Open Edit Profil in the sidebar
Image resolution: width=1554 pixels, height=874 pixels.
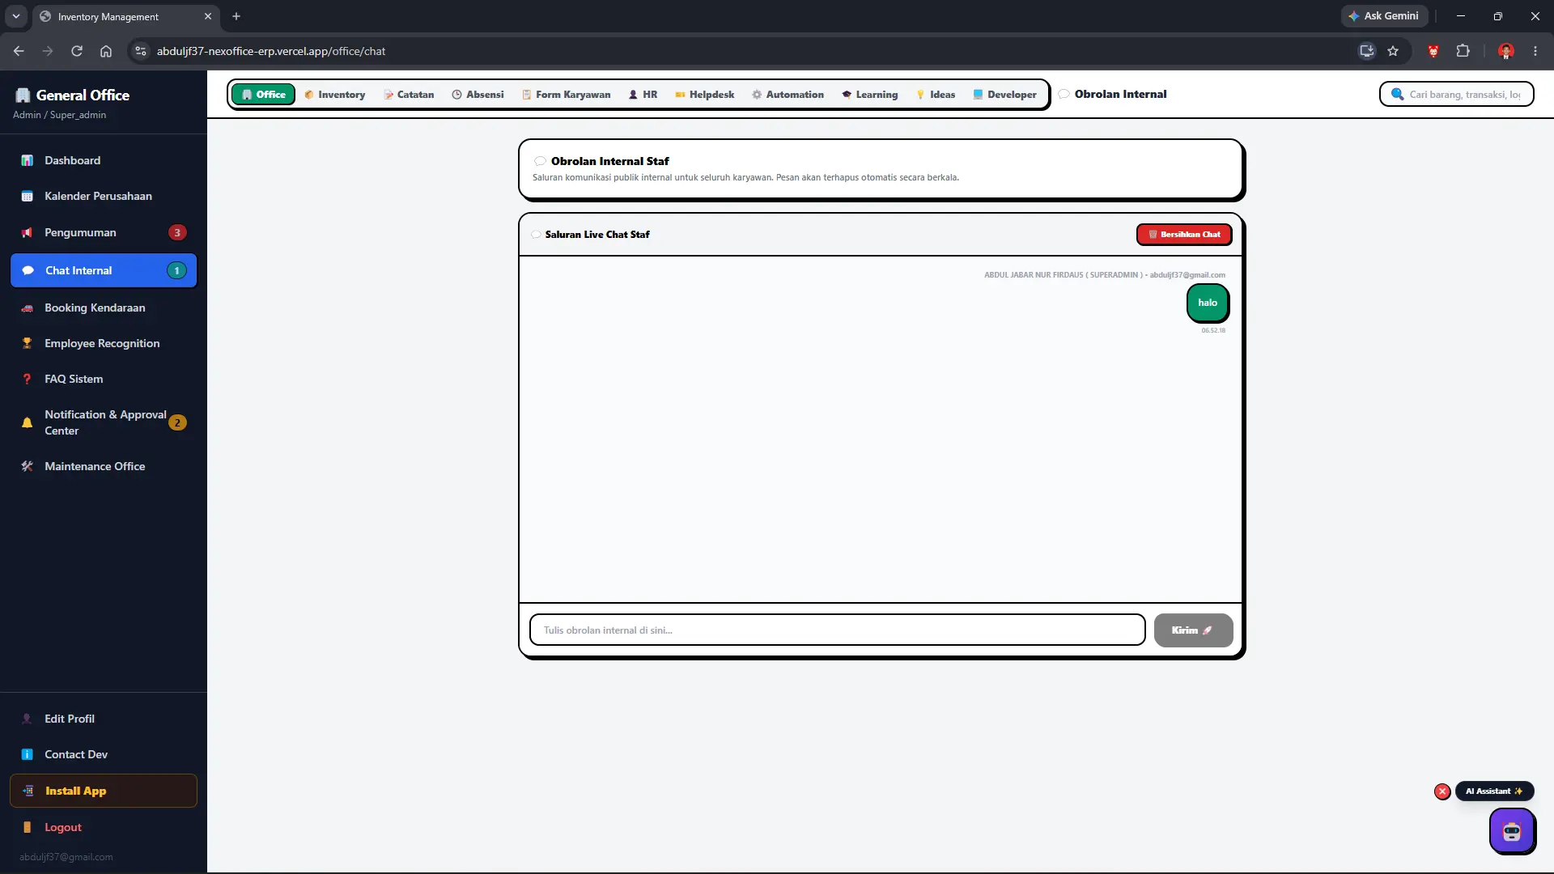104,719
